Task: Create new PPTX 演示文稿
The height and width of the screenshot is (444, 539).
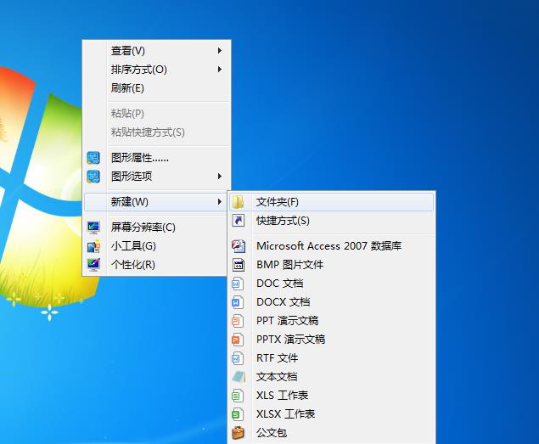Action: (332, 340)
